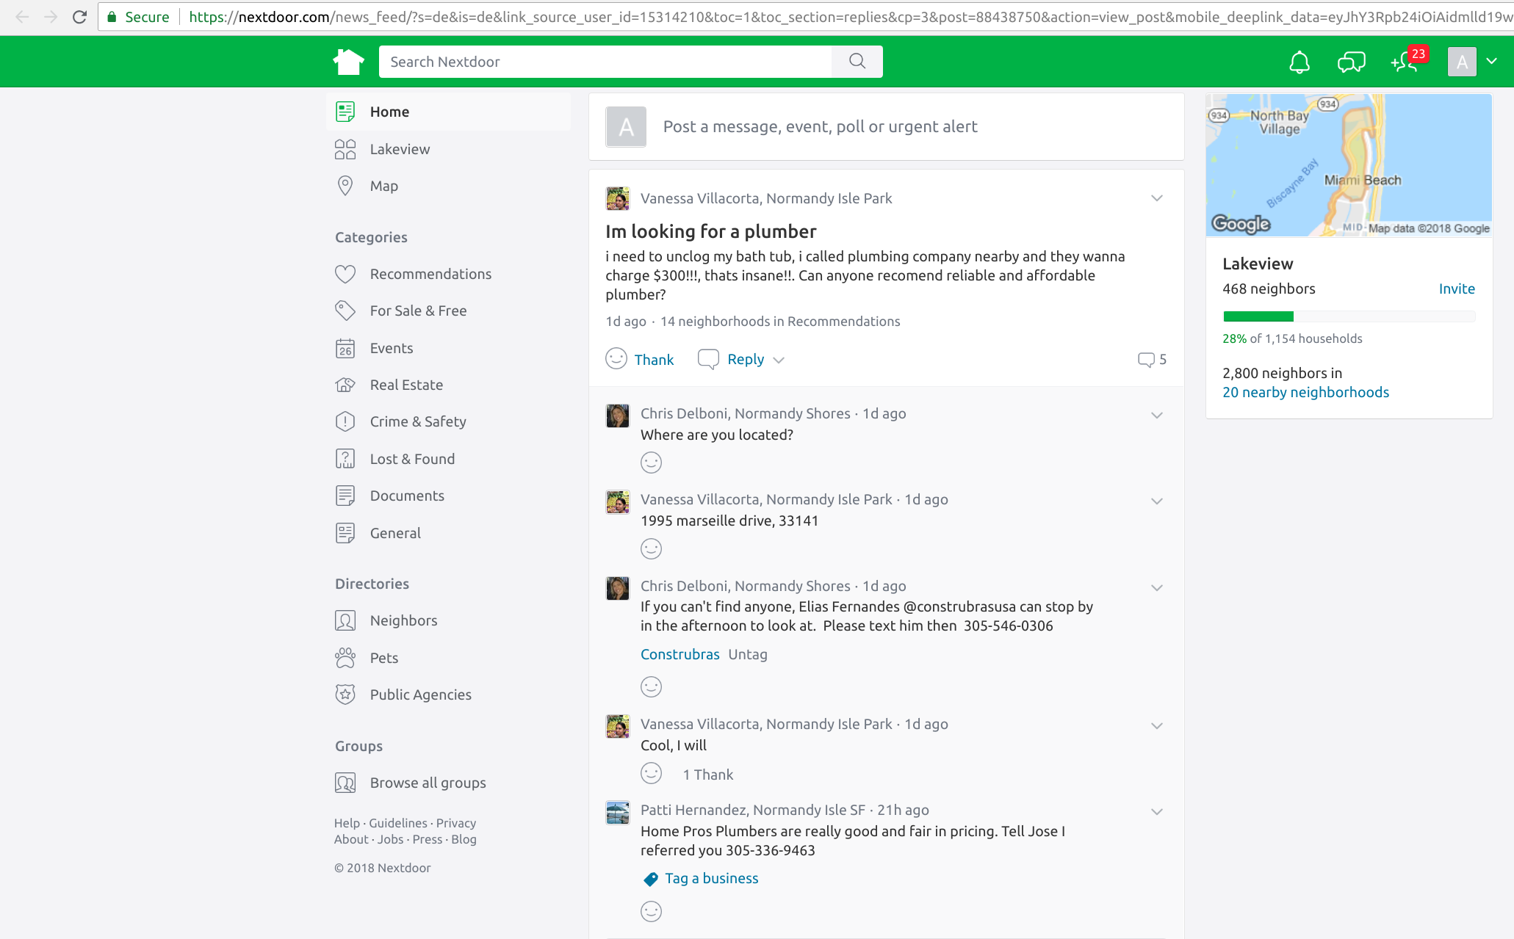The image size is (1514, 939).
Task: Click the tag icon next to Tag a business
Action: pos(651,879)
